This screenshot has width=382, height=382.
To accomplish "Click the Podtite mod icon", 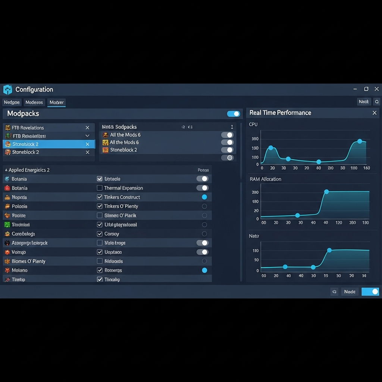I will (7, 215).
